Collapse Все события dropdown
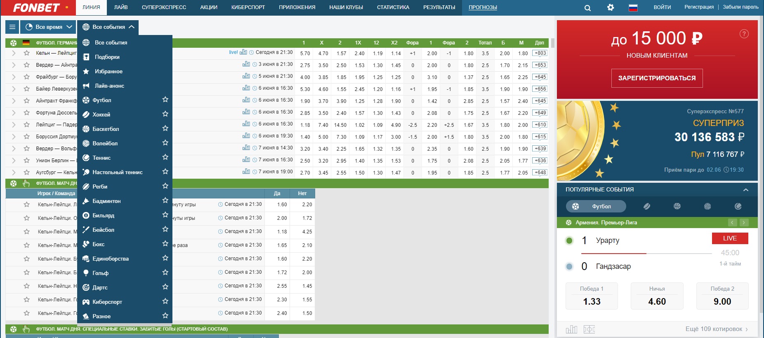764x338 pixels. point(108,27)
